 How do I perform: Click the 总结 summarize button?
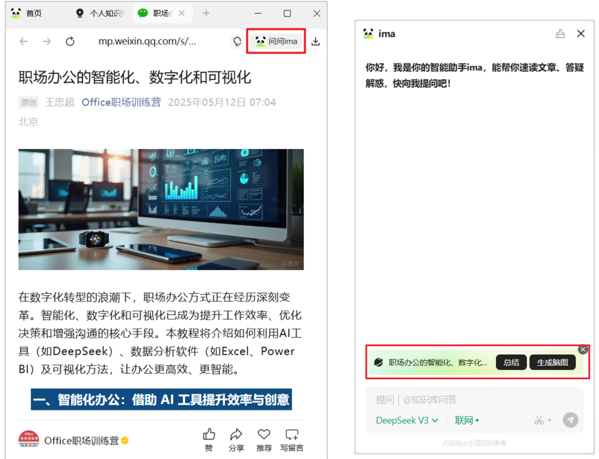coord(511,362)
